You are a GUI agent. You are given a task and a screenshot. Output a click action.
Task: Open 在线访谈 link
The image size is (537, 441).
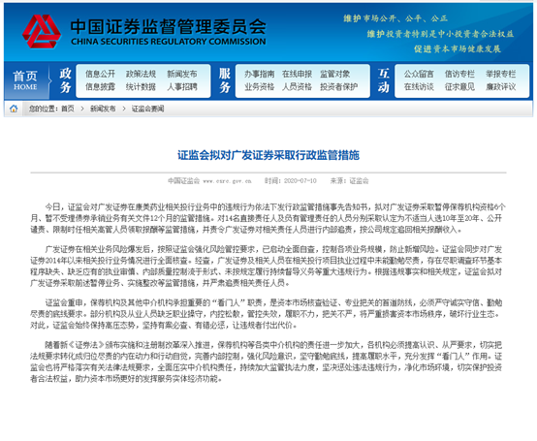click(419, 87)
